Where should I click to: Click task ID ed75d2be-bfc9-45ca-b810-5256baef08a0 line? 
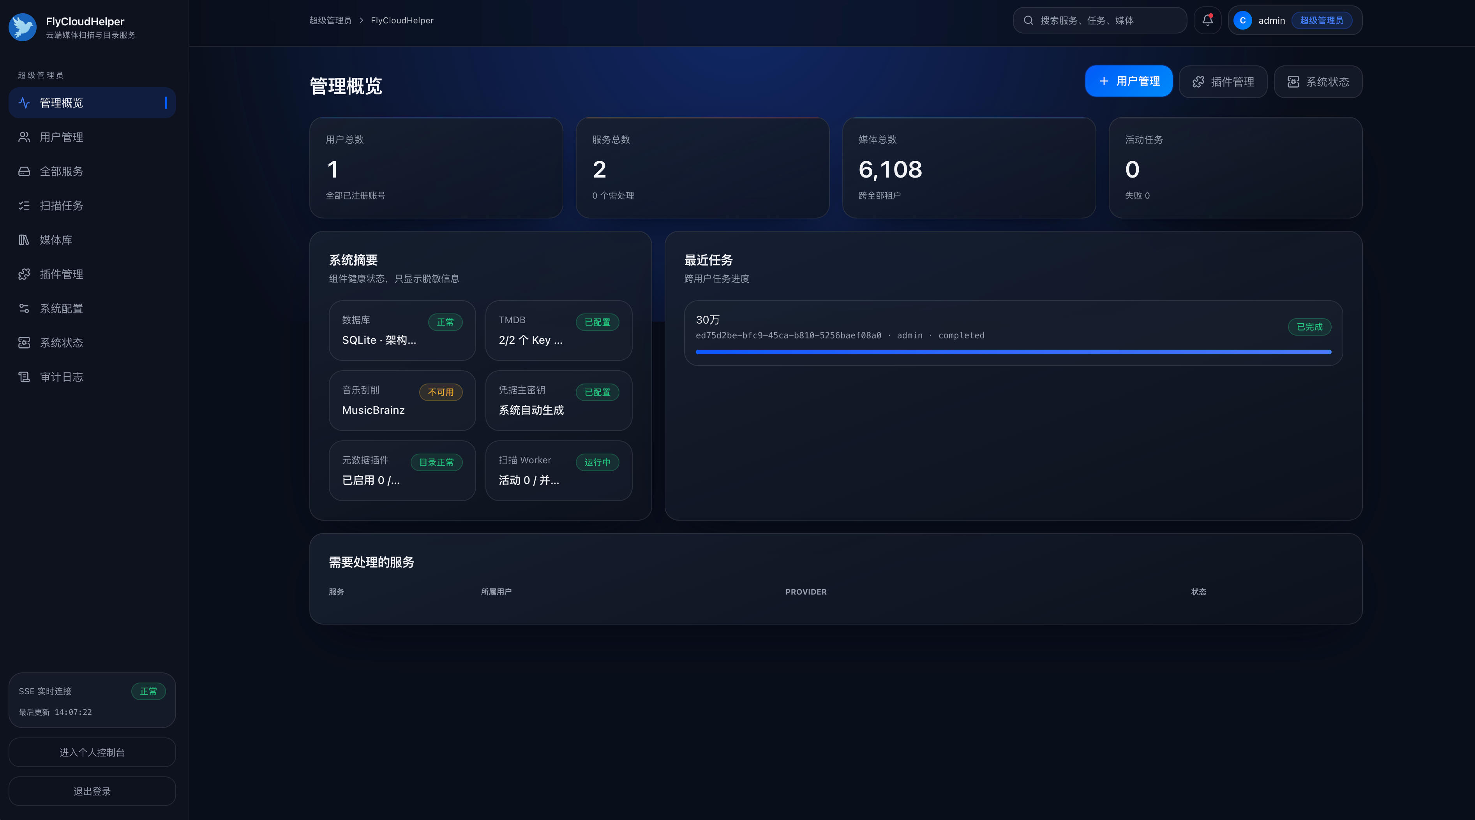840,335
